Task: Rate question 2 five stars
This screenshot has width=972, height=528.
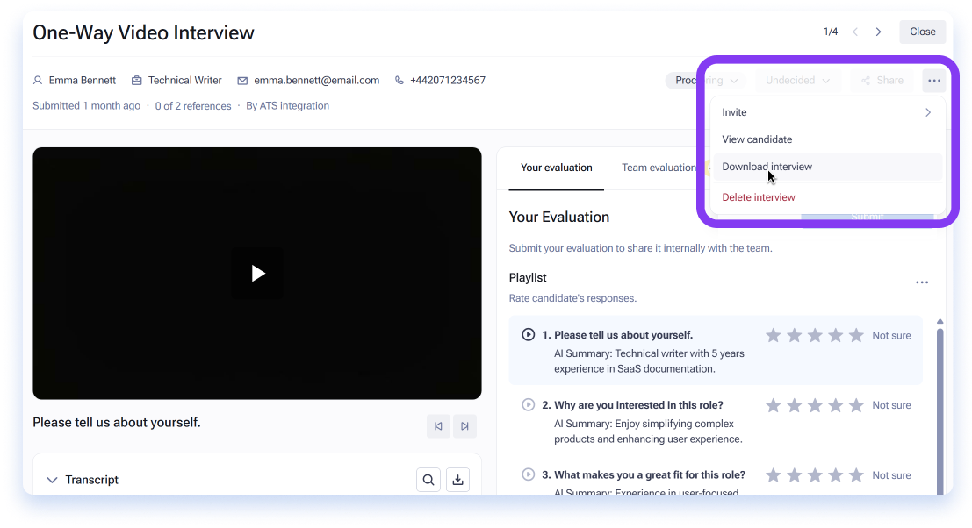Action: 856,405
